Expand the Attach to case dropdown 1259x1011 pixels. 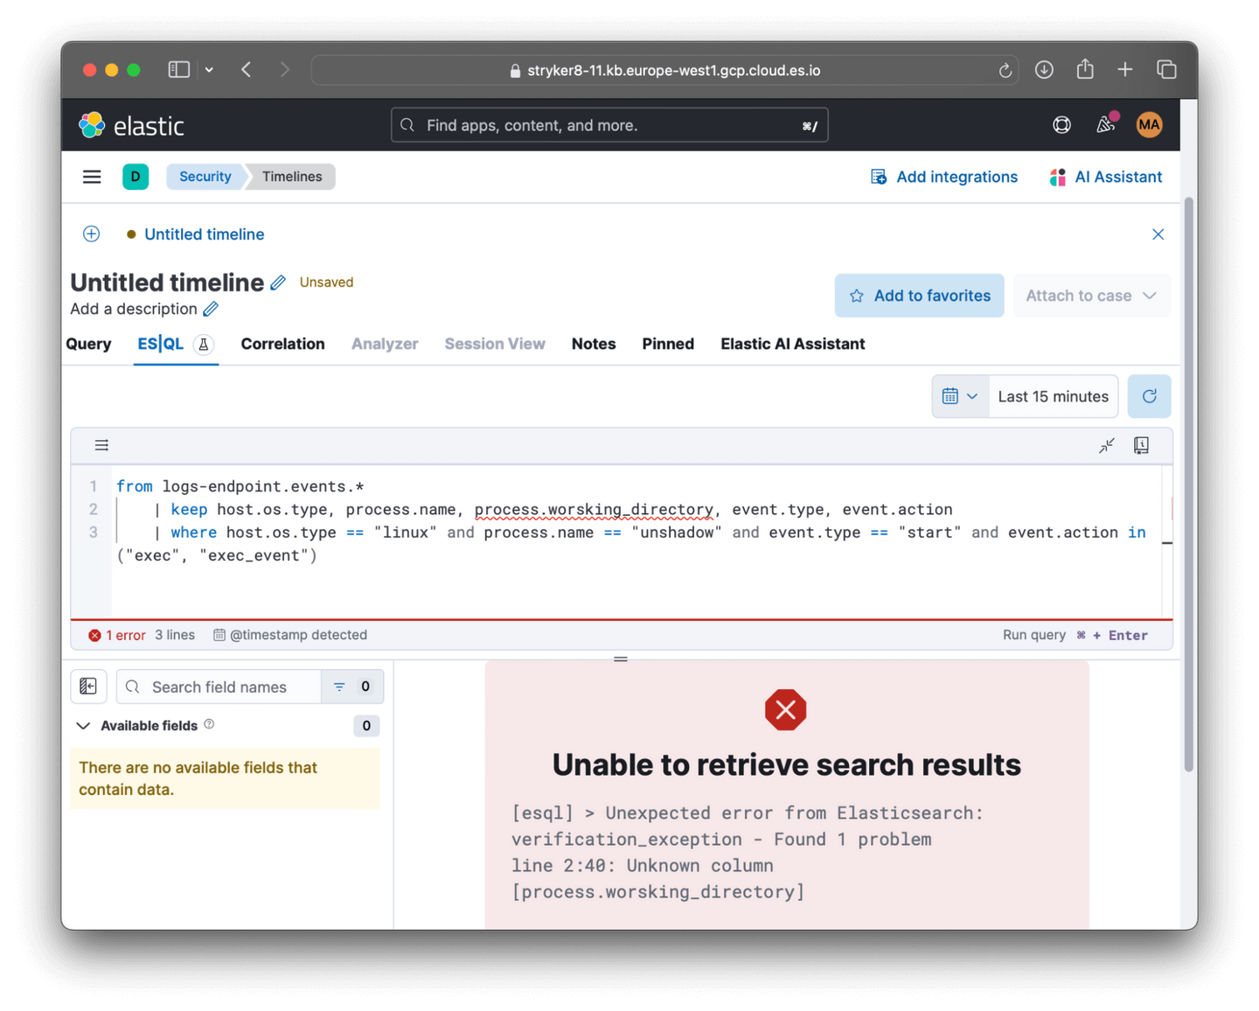pos(1091,295)
